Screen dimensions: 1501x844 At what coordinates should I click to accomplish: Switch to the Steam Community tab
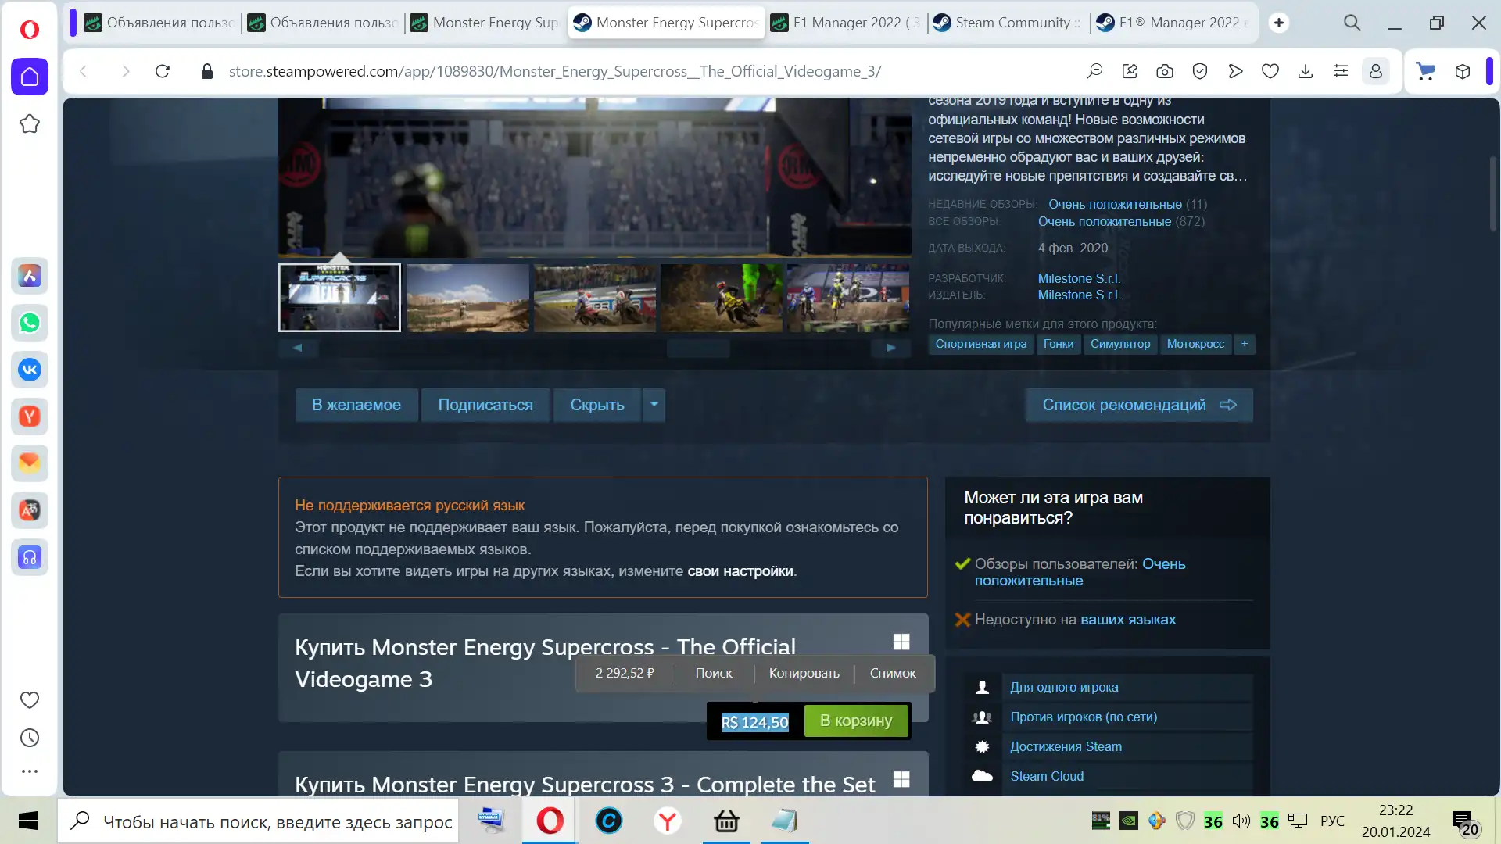1009,23
